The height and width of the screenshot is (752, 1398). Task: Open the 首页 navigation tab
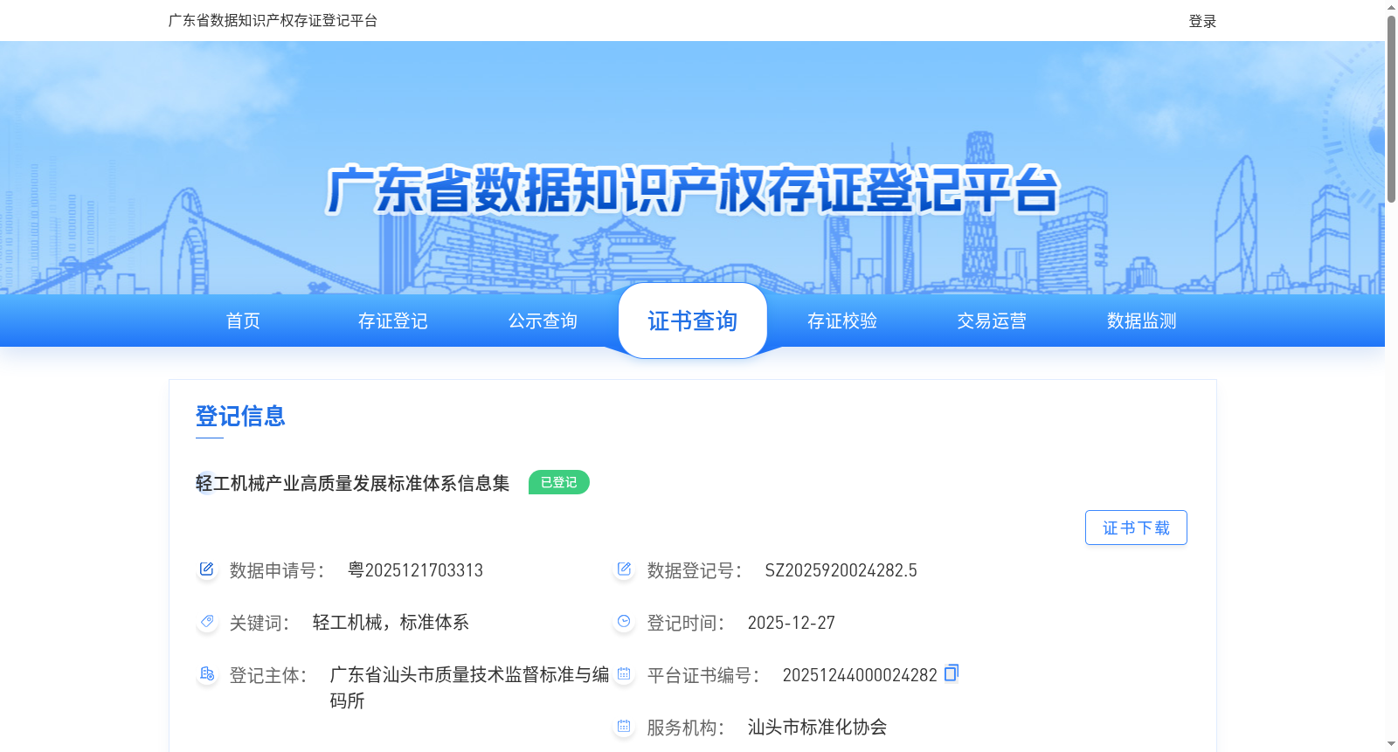pyautogui.click(x=243, y=321)
